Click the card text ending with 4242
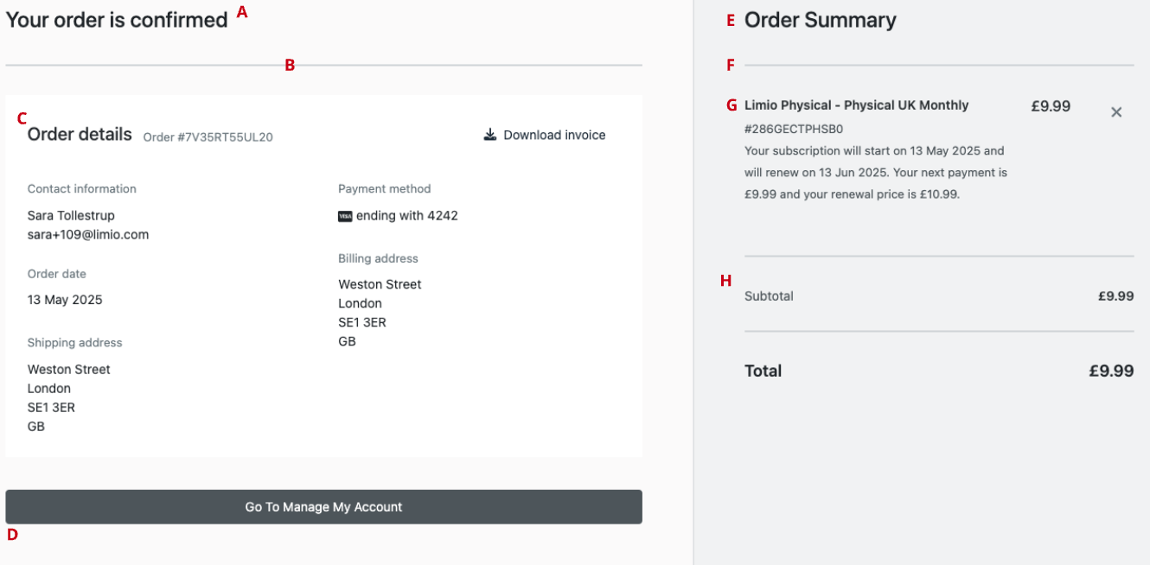 coord(406,216)
